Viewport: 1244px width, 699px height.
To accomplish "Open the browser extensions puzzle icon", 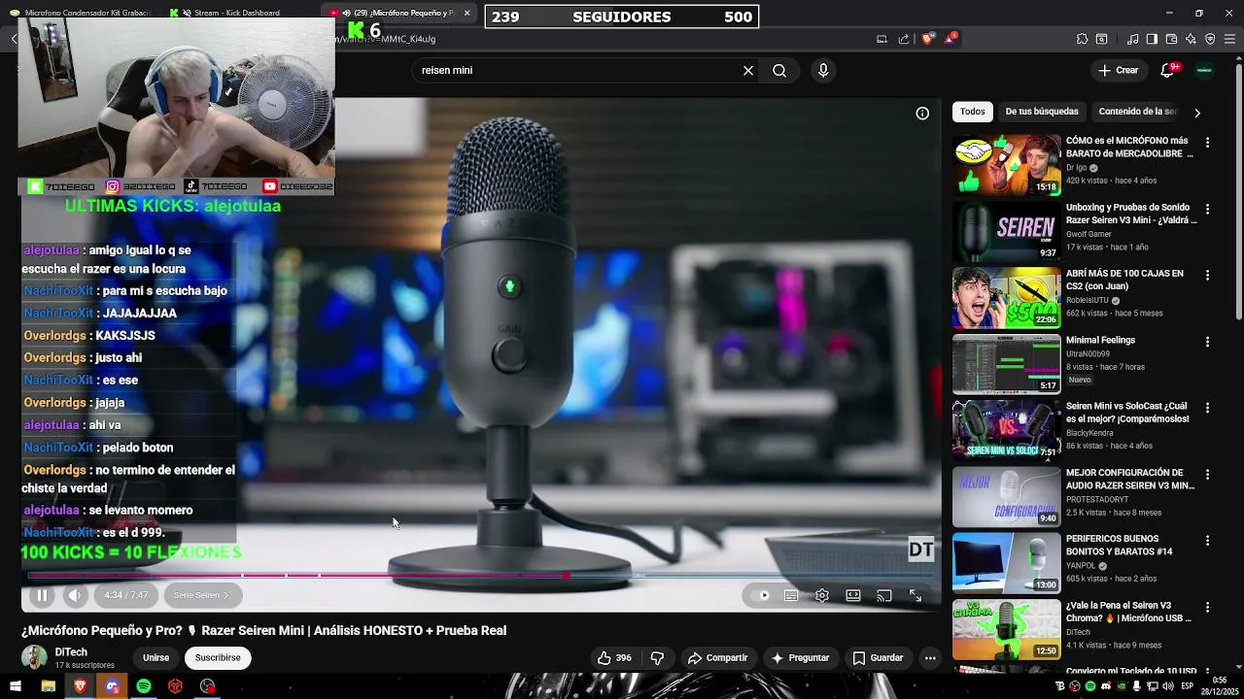I will [1082, 39].
